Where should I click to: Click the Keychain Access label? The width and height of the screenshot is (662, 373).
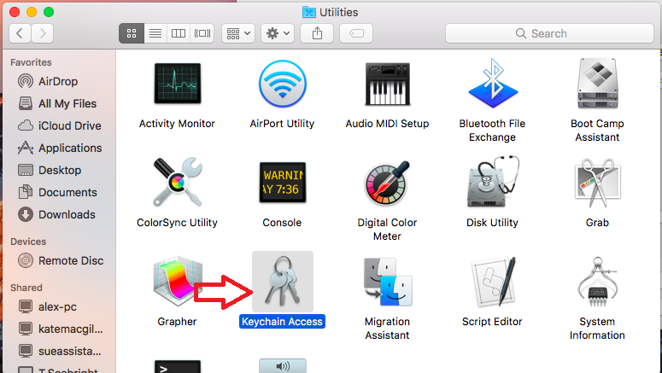coord(282,322)
